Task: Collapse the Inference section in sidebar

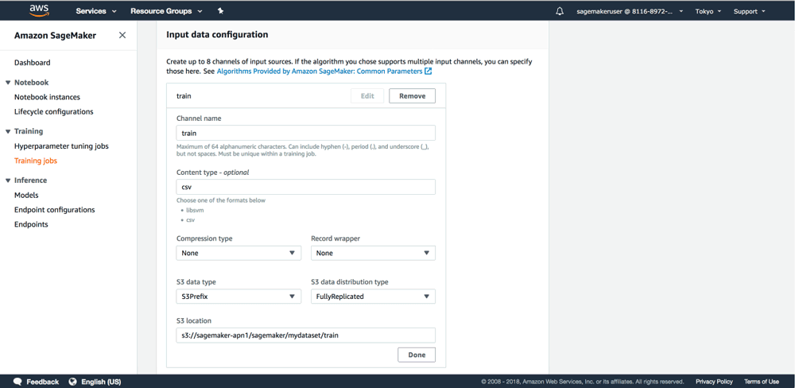Action: [x=8, y=180]
